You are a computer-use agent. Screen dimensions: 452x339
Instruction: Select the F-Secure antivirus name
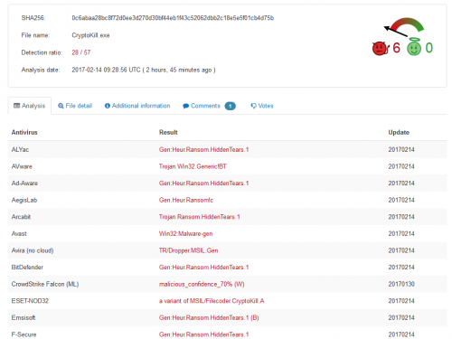tap(24, 334)
